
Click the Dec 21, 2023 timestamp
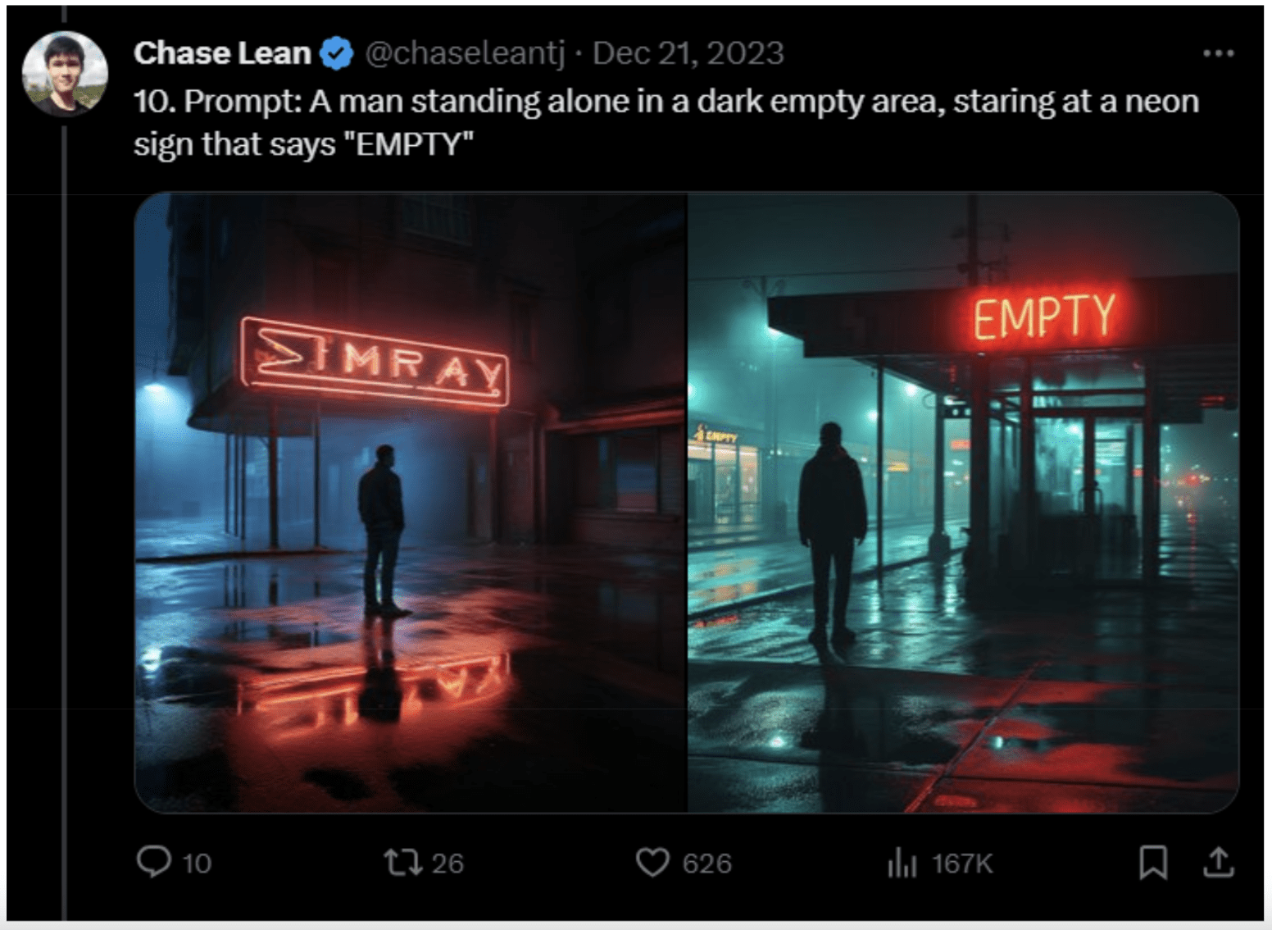pos(688,53)
